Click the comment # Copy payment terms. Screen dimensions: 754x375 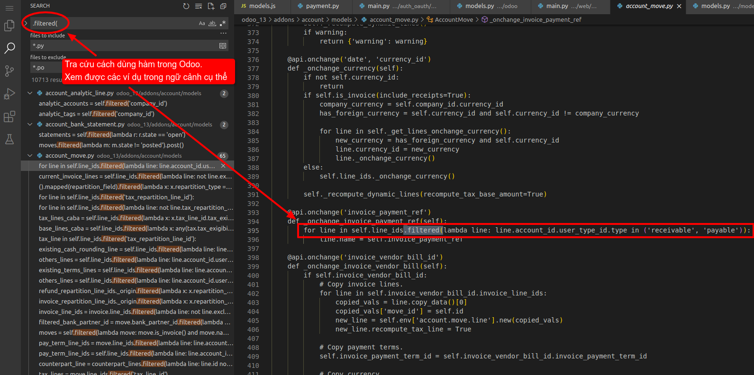coord(361,348)
